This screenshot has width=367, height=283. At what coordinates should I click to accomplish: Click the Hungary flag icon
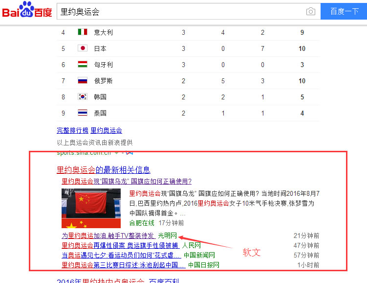click(83, 64)
